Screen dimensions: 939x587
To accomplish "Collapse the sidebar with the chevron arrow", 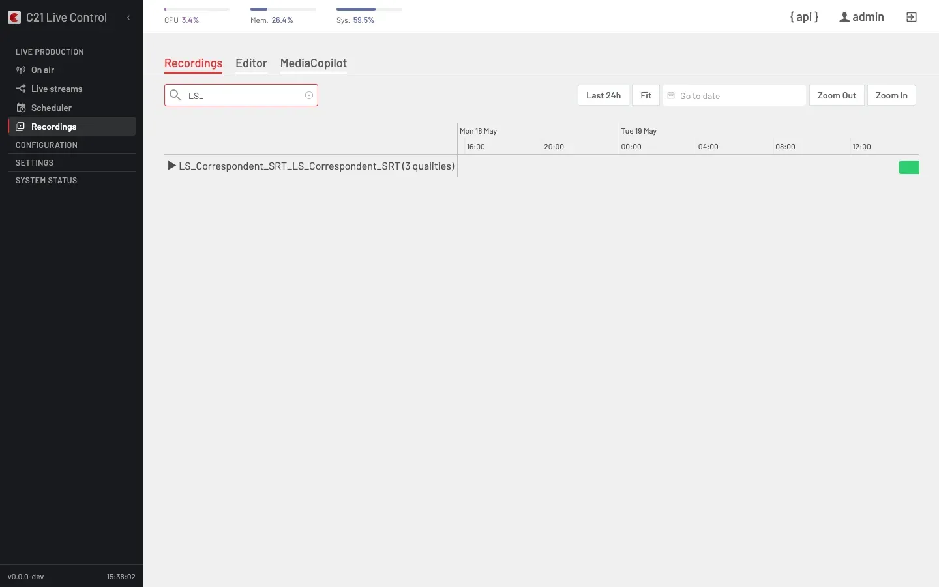I will pyautogui.click(x=128, y=18).
